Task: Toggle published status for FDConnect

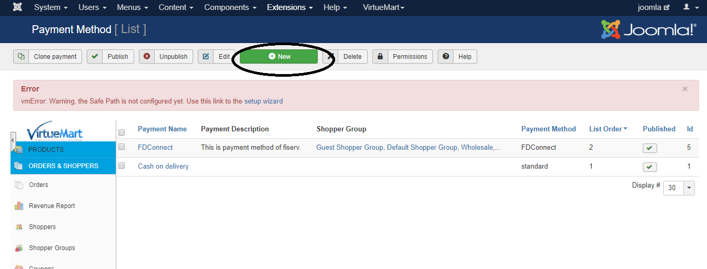Action: coord(650,148)
